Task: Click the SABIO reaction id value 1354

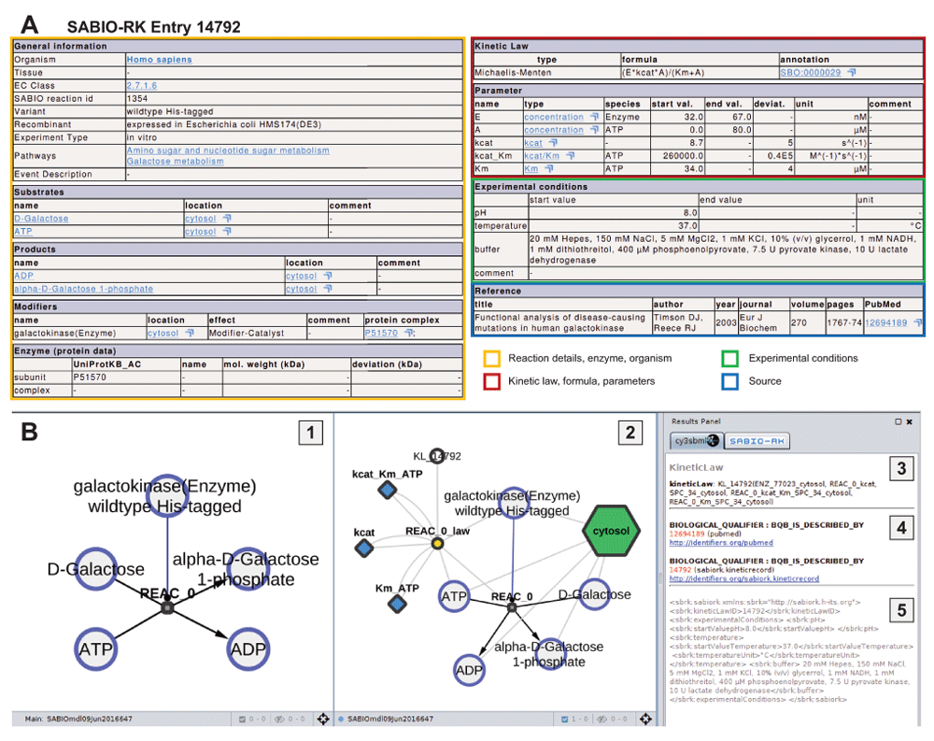Action: coord(137,98)
